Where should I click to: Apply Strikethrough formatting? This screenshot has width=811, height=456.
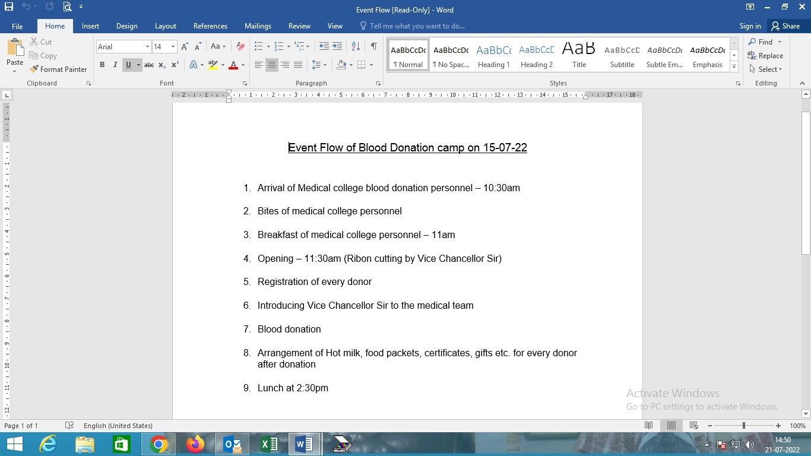click(x=149, y=65)
